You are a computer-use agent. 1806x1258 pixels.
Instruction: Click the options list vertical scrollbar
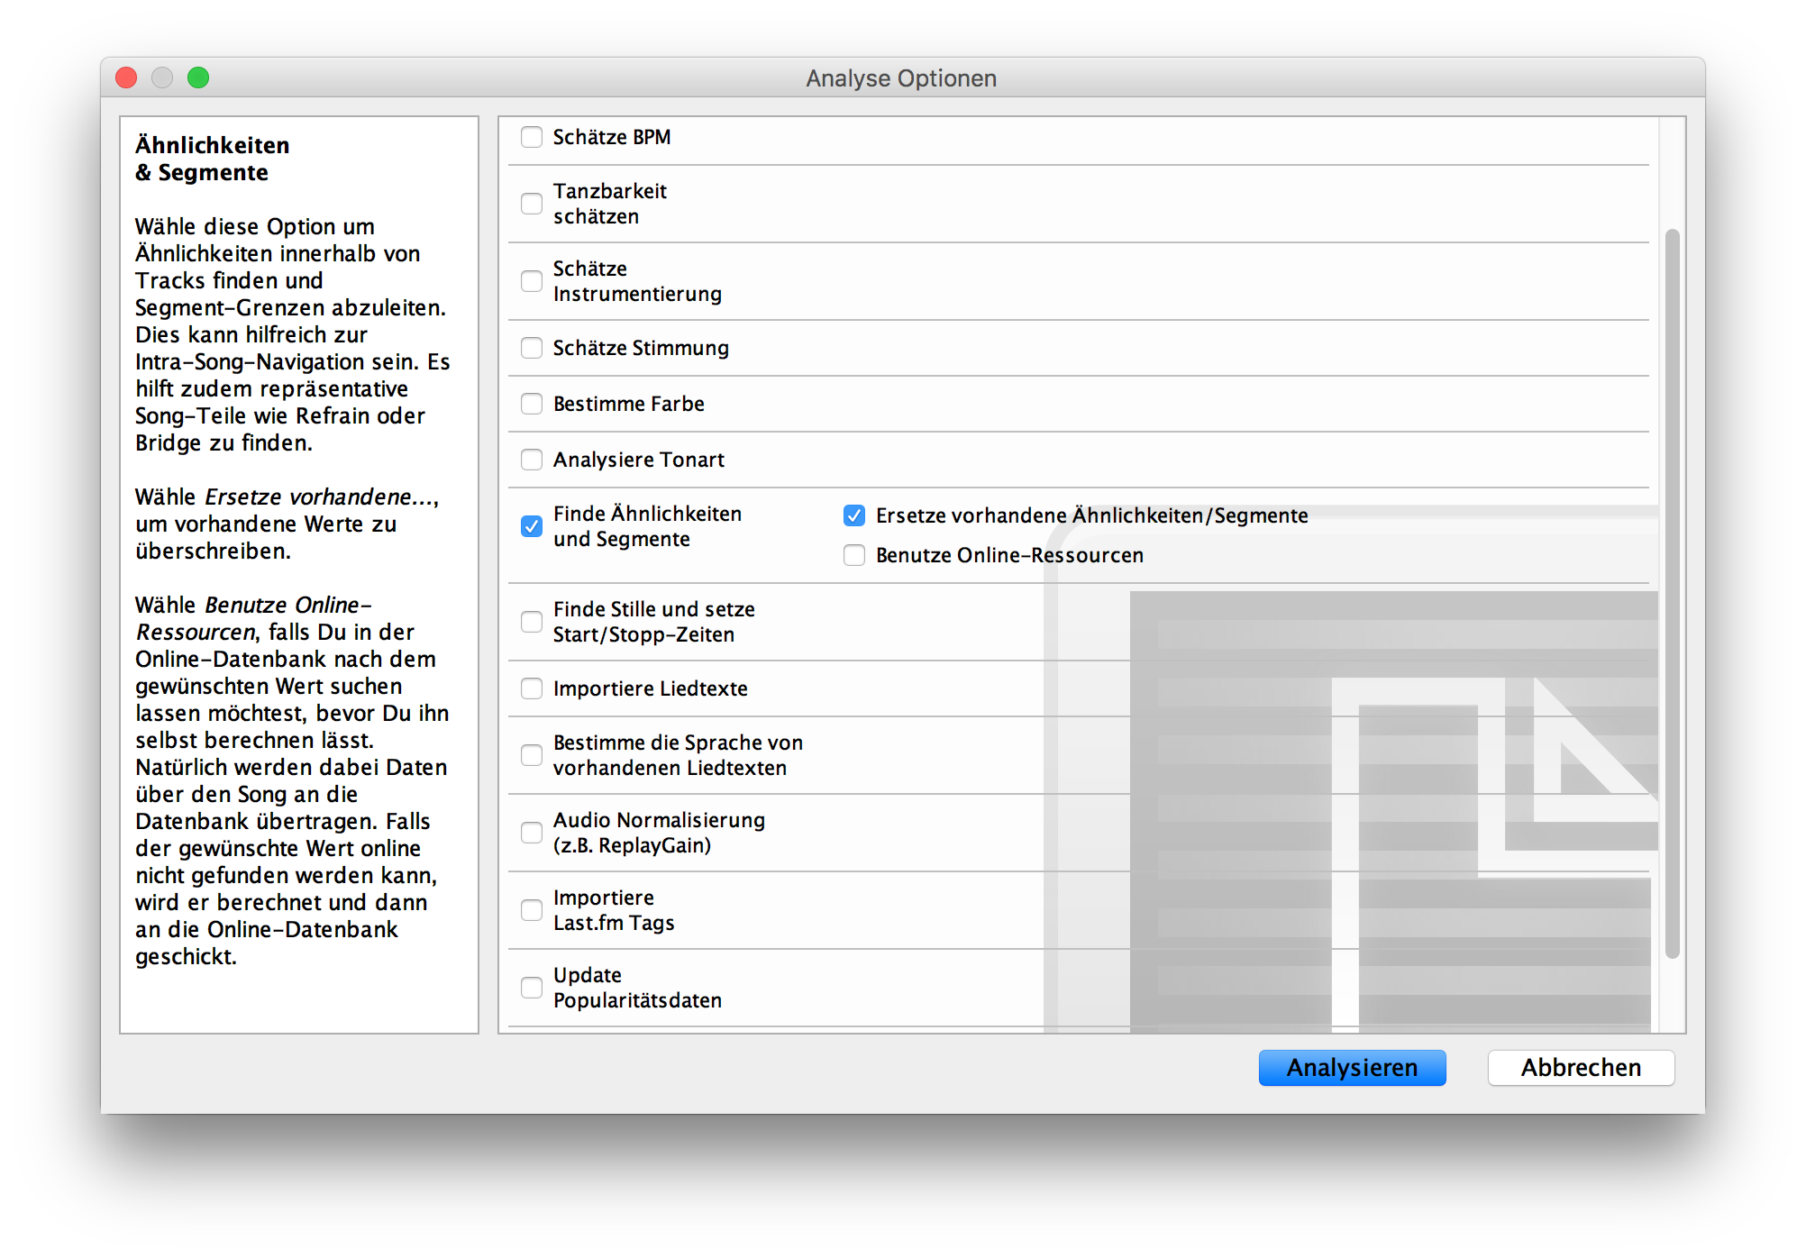click(1672, 595)
